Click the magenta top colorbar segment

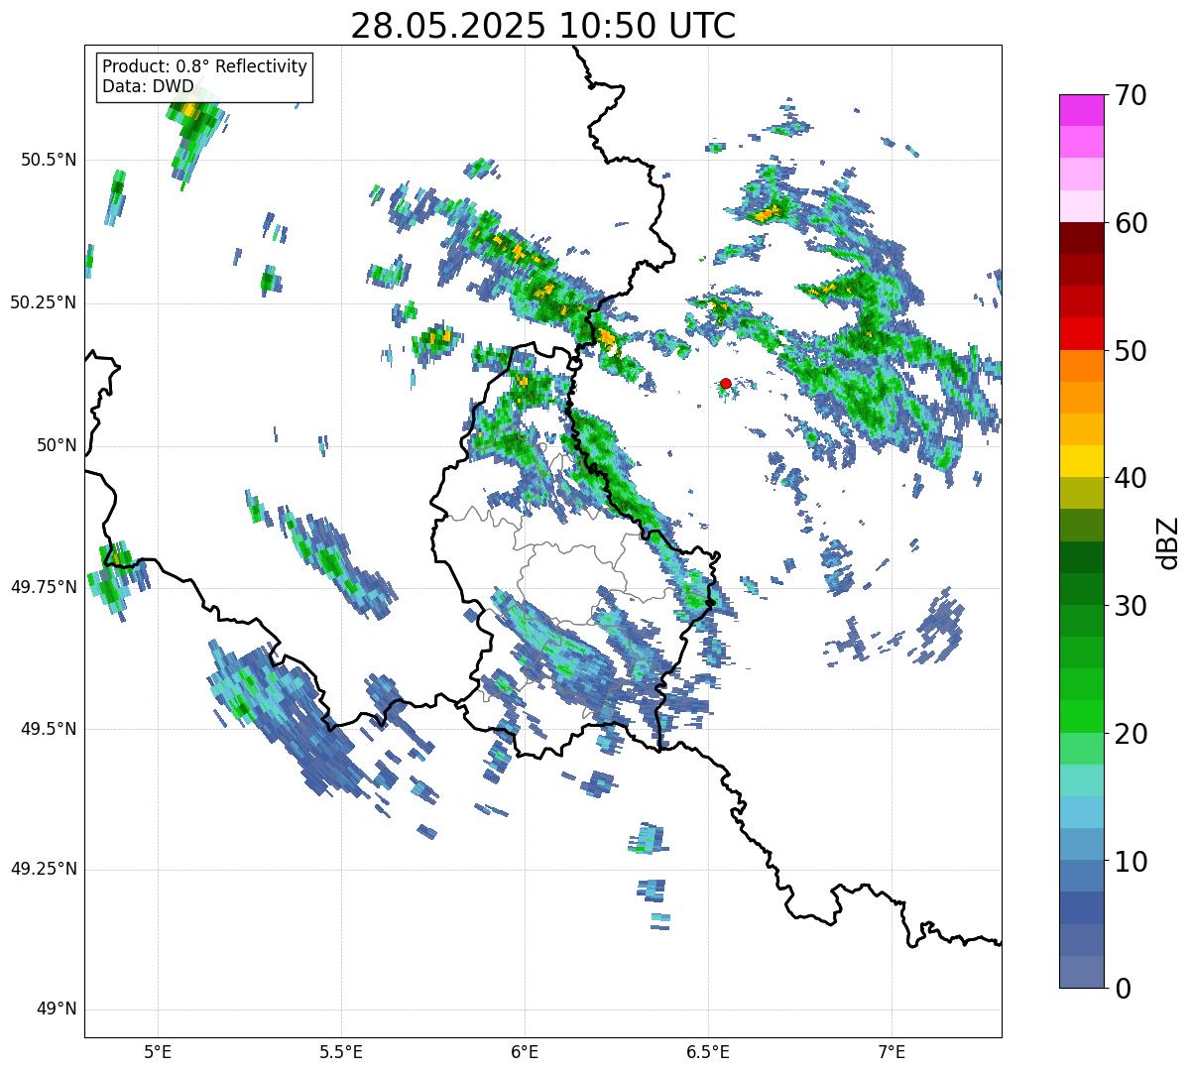pyautogui.click(x=1081, y=110)
